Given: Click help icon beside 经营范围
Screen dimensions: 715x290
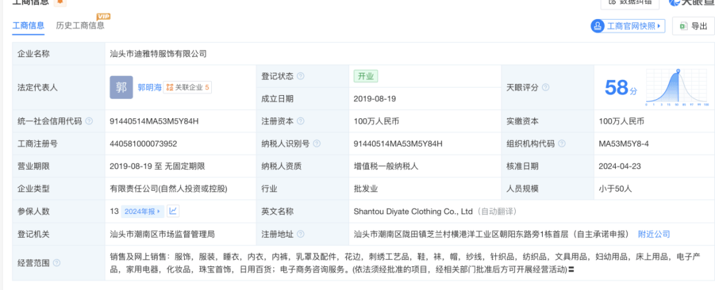Looking at the screenshot, I should (x=56, y=263).
